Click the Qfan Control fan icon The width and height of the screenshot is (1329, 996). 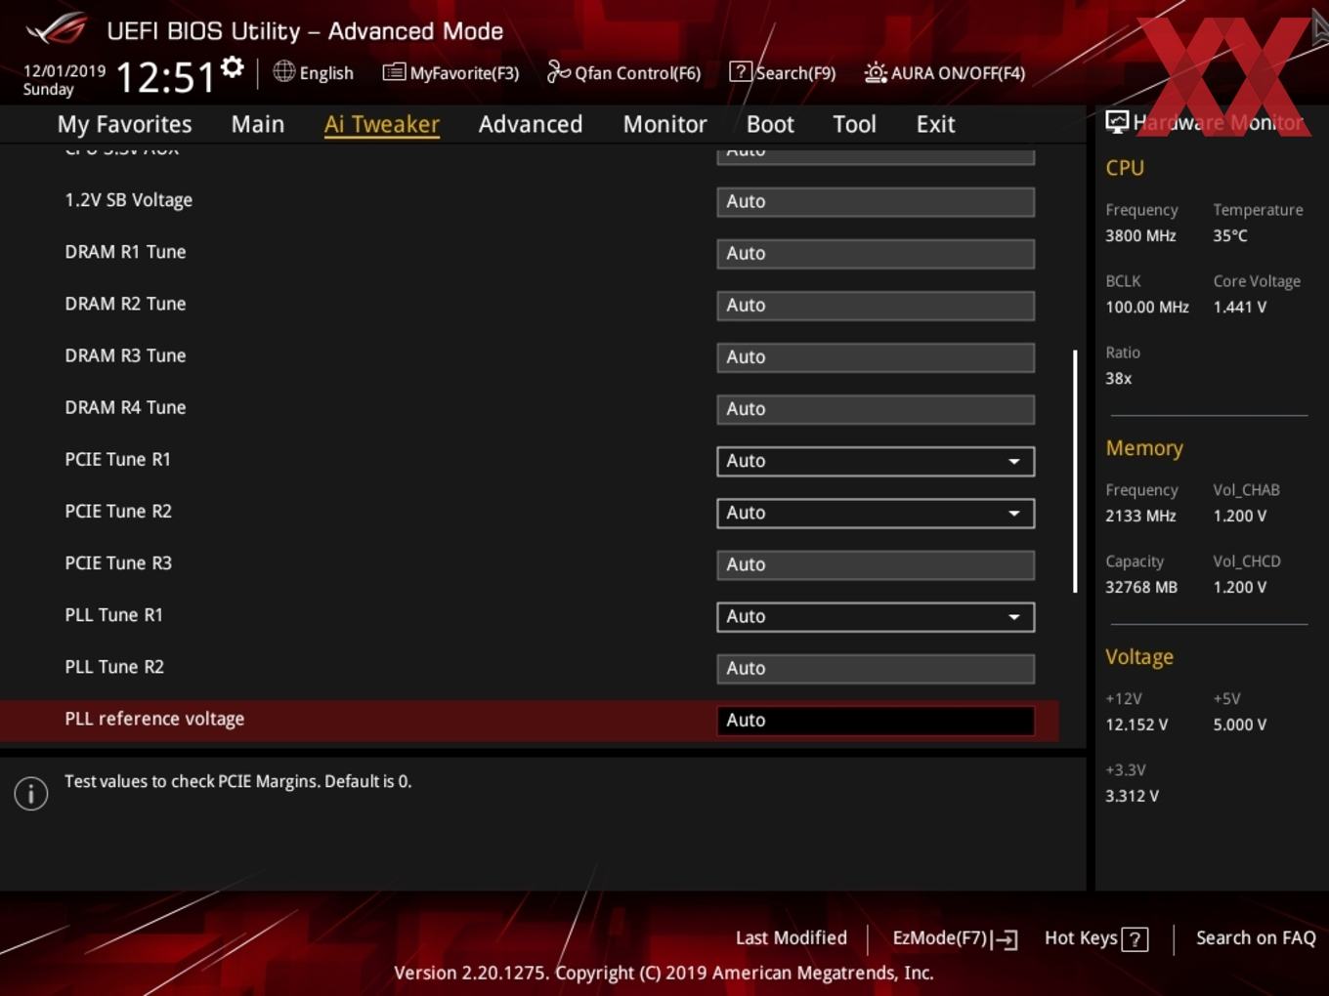(558, 71)
